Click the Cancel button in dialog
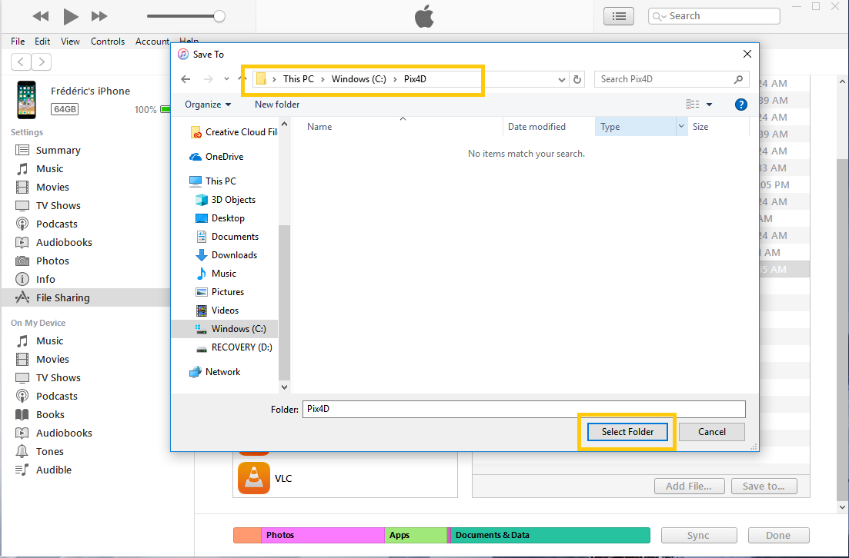Screen dimensions: 849x558 tap(711, 431)
